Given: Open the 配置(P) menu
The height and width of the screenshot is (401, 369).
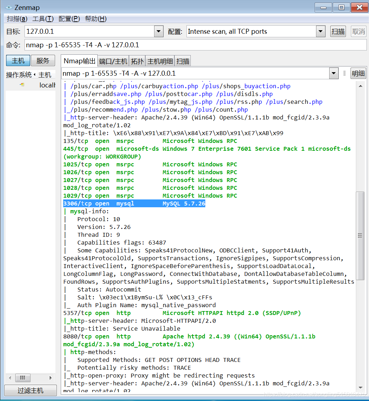Looking at the screenshot, I should pyautogui.click(x=69, y=19).
